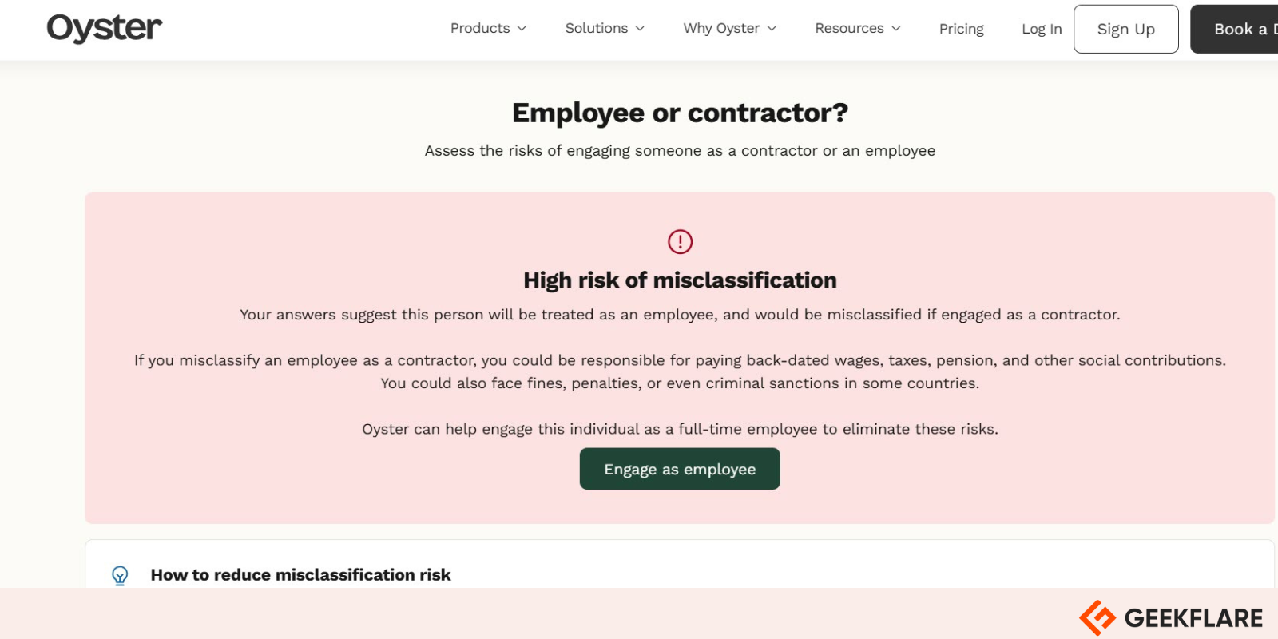
Task: Click the Log In link
Action: [1041, 28]
